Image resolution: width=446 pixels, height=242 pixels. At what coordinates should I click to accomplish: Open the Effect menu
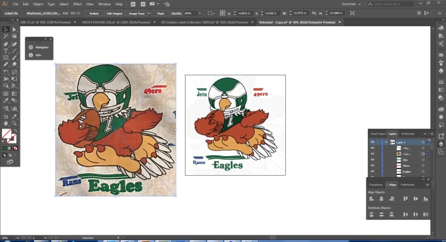[77, 4]
